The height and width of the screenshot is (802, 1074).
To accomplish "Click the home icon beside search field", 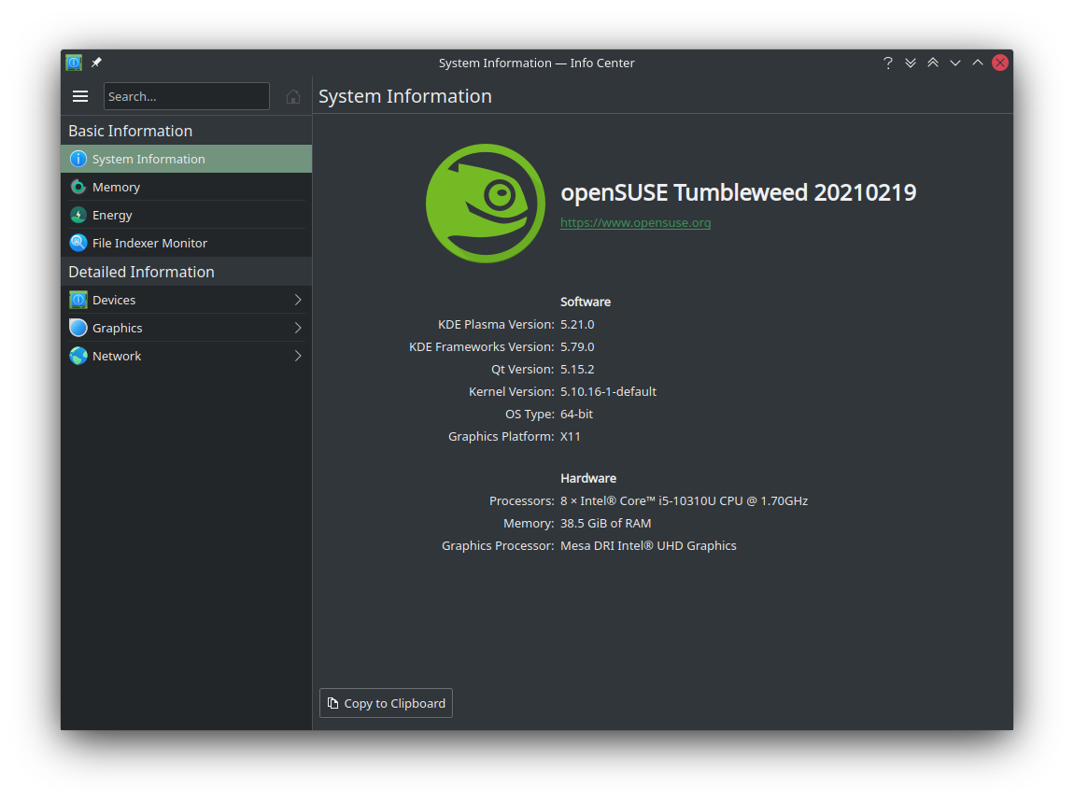I will click(293, 96).
